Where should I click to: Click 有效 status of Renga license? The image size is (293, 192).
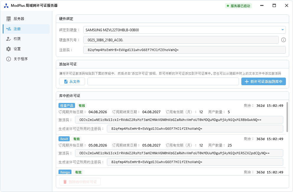(78, 172)
